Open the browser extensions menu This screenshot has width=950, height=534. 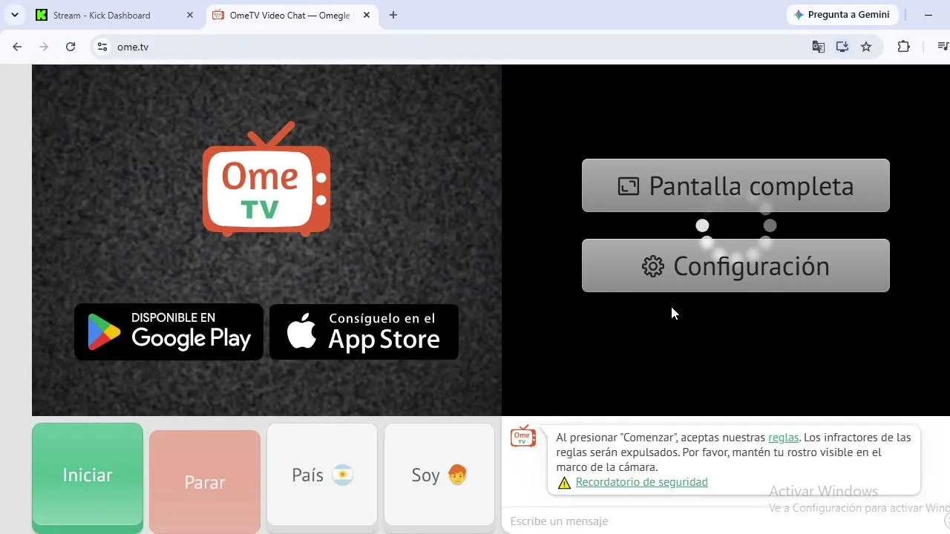[x=903, y=47]
